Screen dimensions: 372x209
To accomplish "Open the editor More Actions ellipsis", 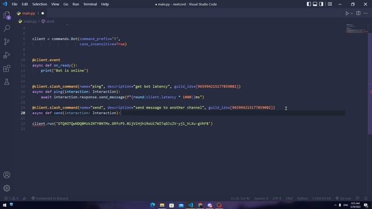I will point(366,13).
